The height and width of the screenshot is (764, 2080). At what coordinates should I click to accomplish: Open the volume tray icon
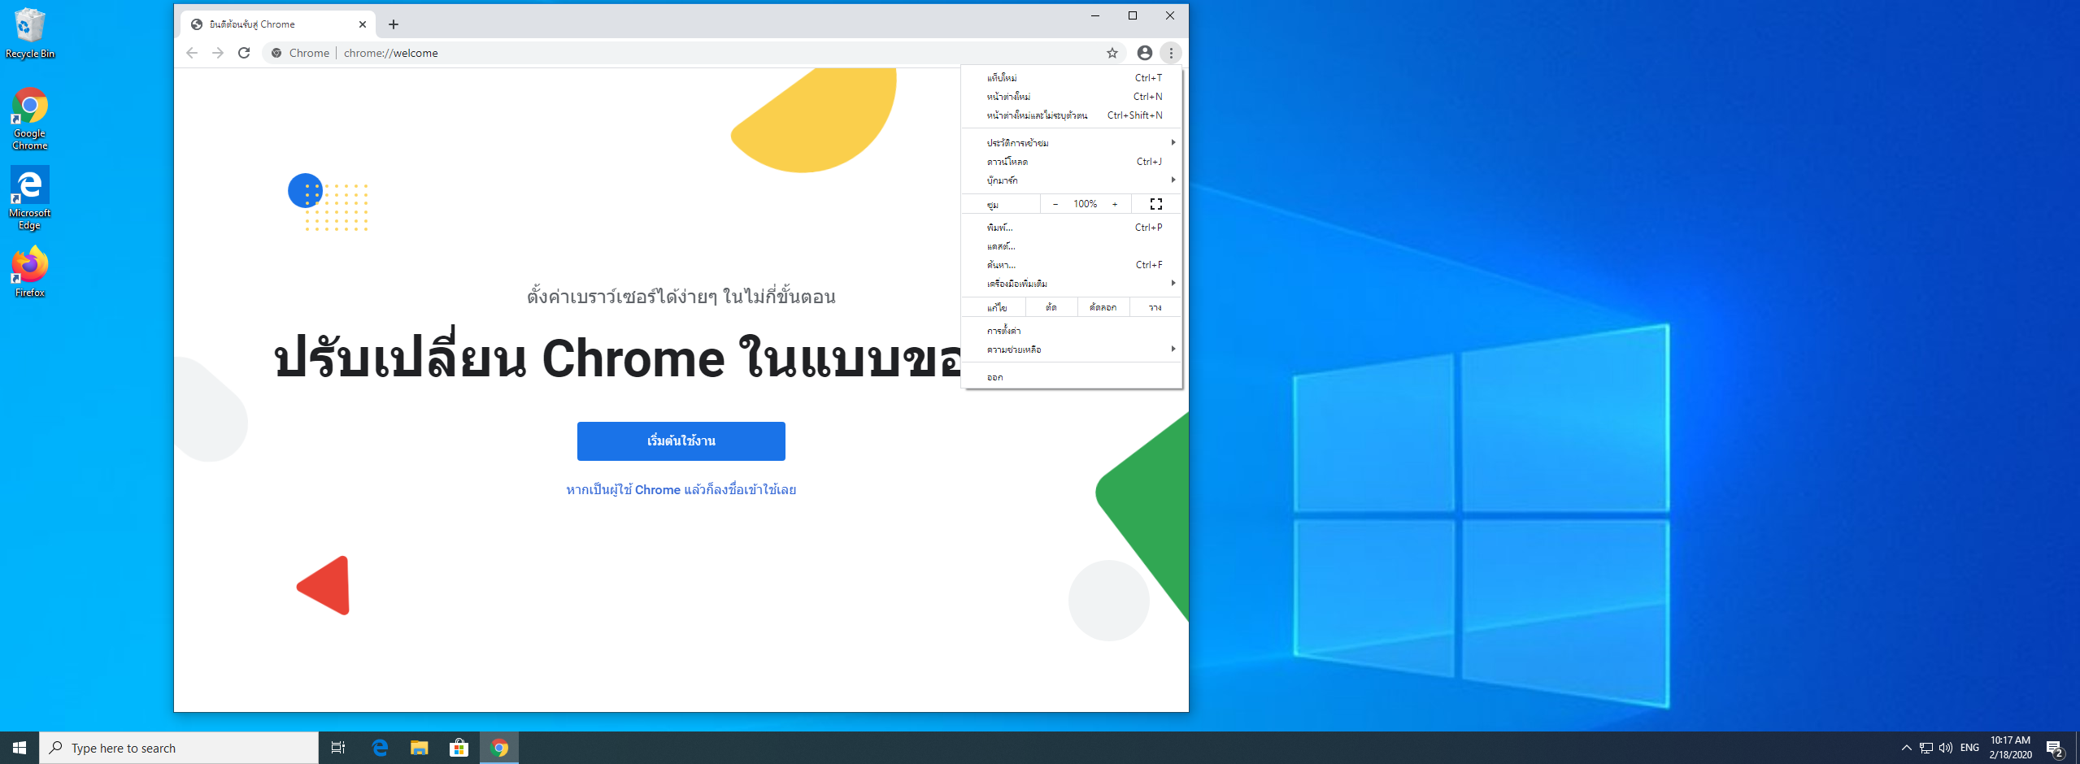(x=1946, y=748)
